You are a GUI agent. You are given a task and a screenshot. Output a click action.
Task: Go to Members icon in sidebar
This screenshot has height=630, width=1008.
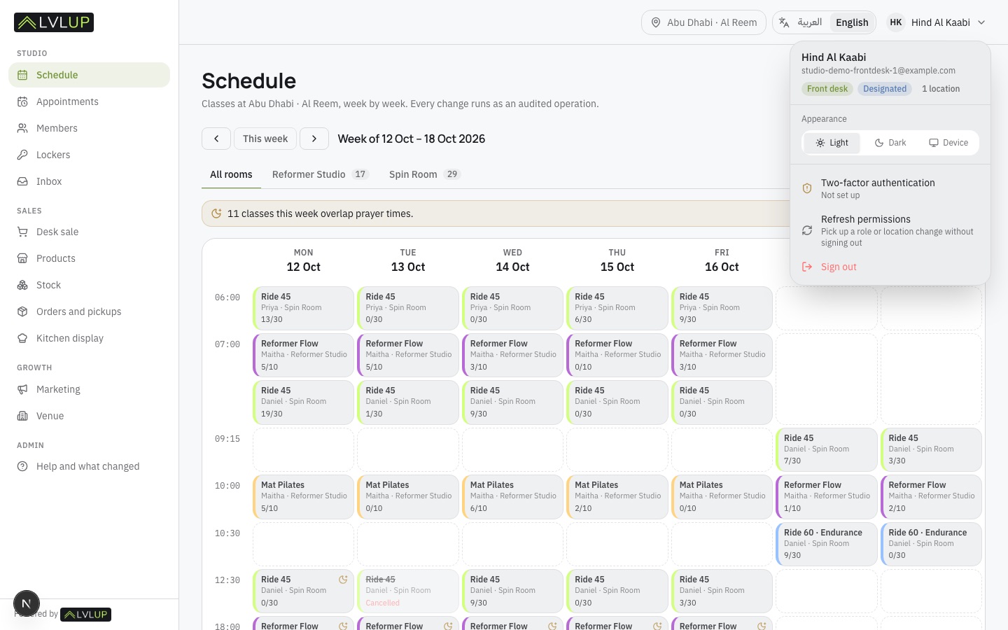pyautogui.click(x=22, y=128)
